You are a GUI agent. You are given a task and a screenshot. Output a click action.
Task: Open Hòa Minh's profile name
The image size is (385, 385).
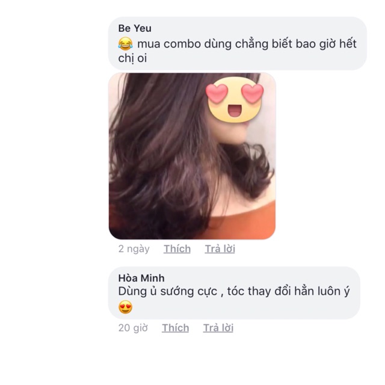[141, 278]
